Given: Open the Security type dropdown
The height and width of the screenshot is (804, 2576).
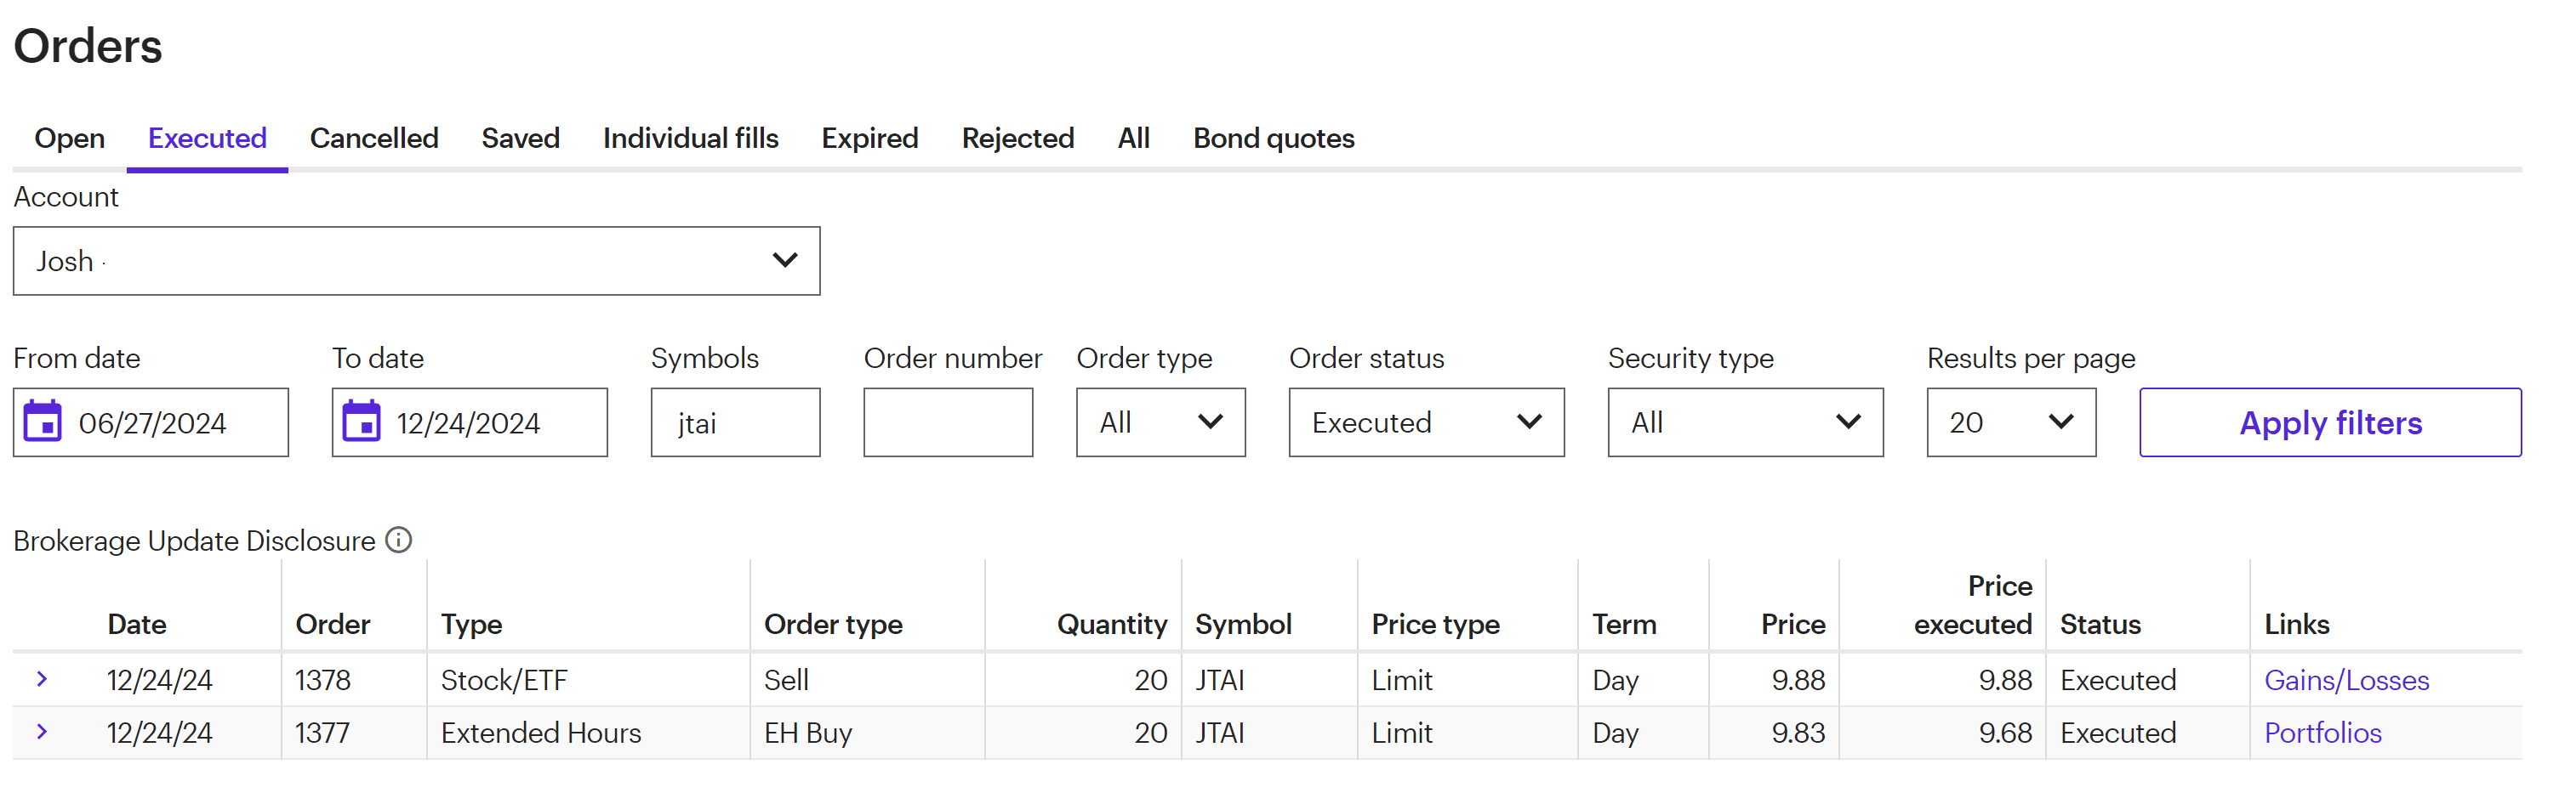Looking at the screenshot, I should tap(1744, 422).
